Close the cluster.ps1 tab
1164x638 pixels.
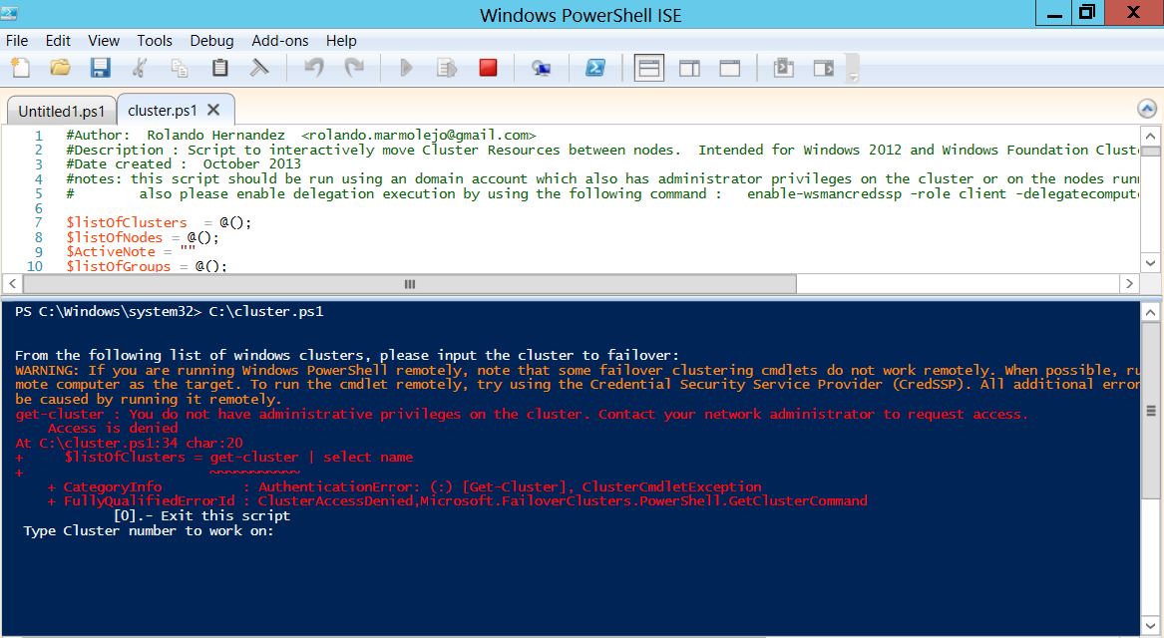pyautogui.click(x=213, y=110)
